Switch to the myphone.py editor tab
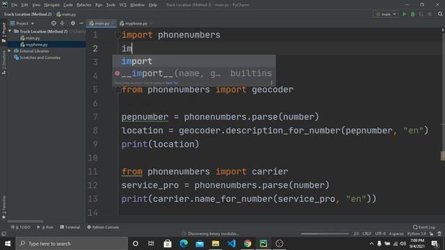Image resolution: width=445 pixels, height=250 pixels. (136, 24)
